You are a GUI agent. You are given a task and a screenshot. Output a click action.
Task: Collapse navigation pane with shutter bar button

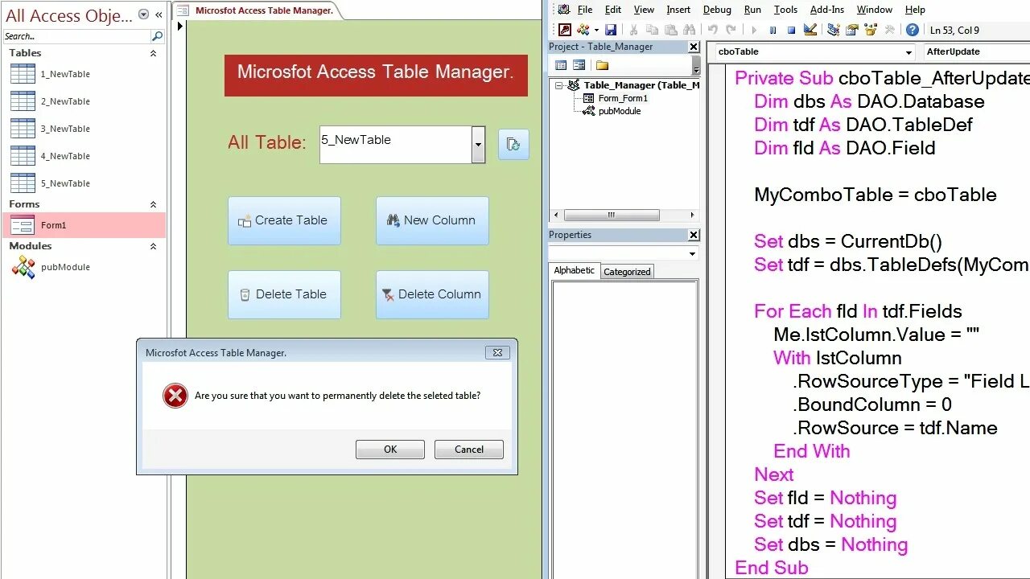pyautogui.click(x=159, y=14)
